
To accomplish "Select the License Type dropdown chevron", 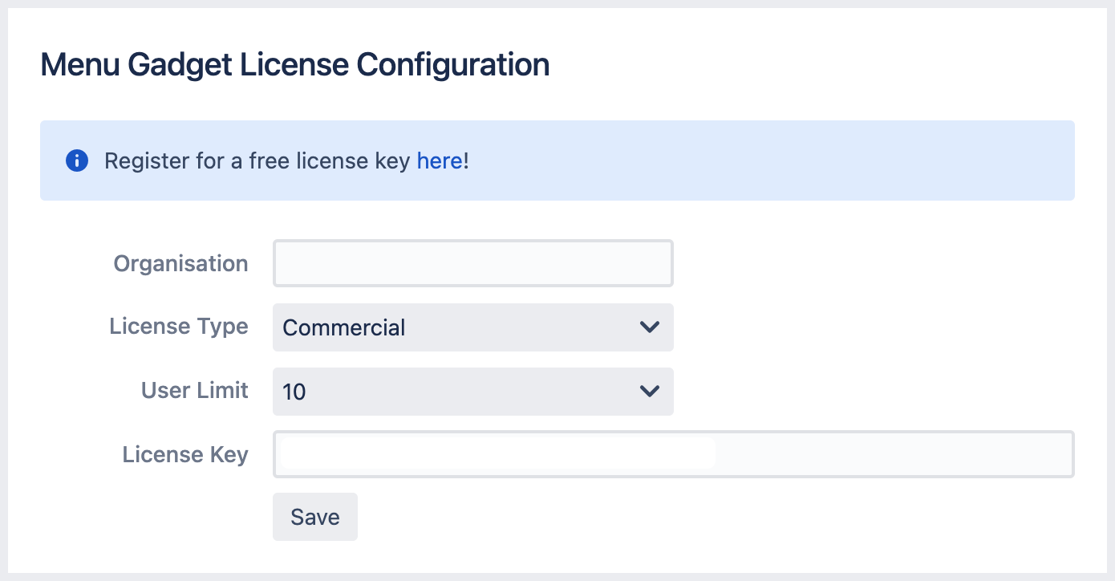I will 650,327.
